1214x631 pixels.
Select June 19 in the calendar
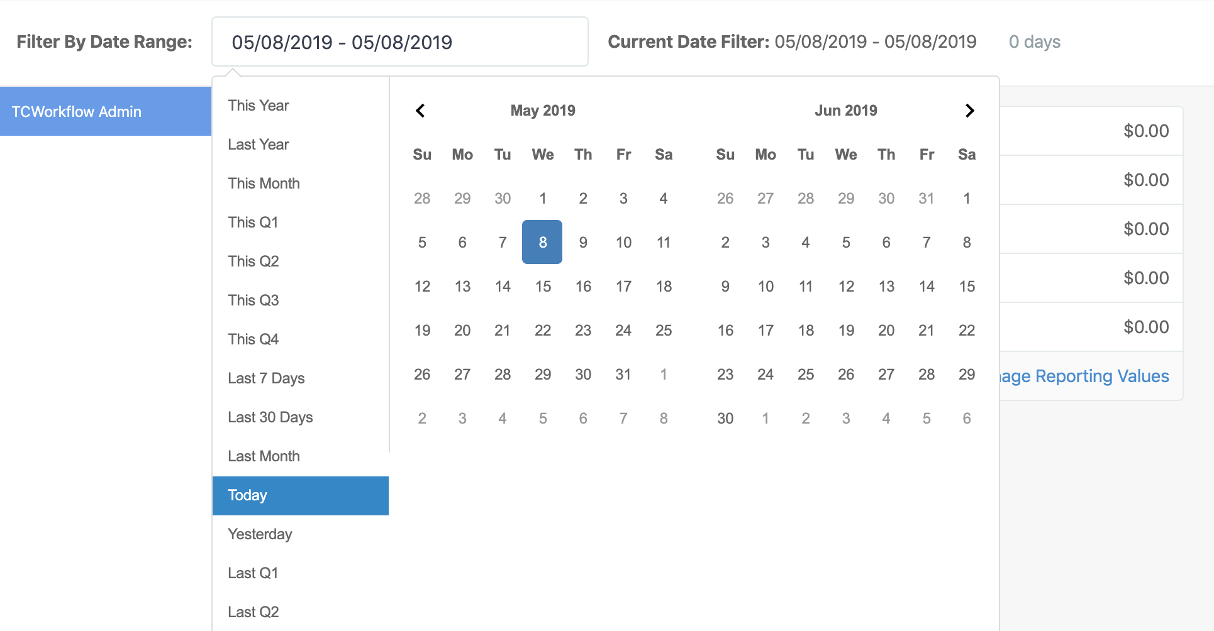click(845, 330)
